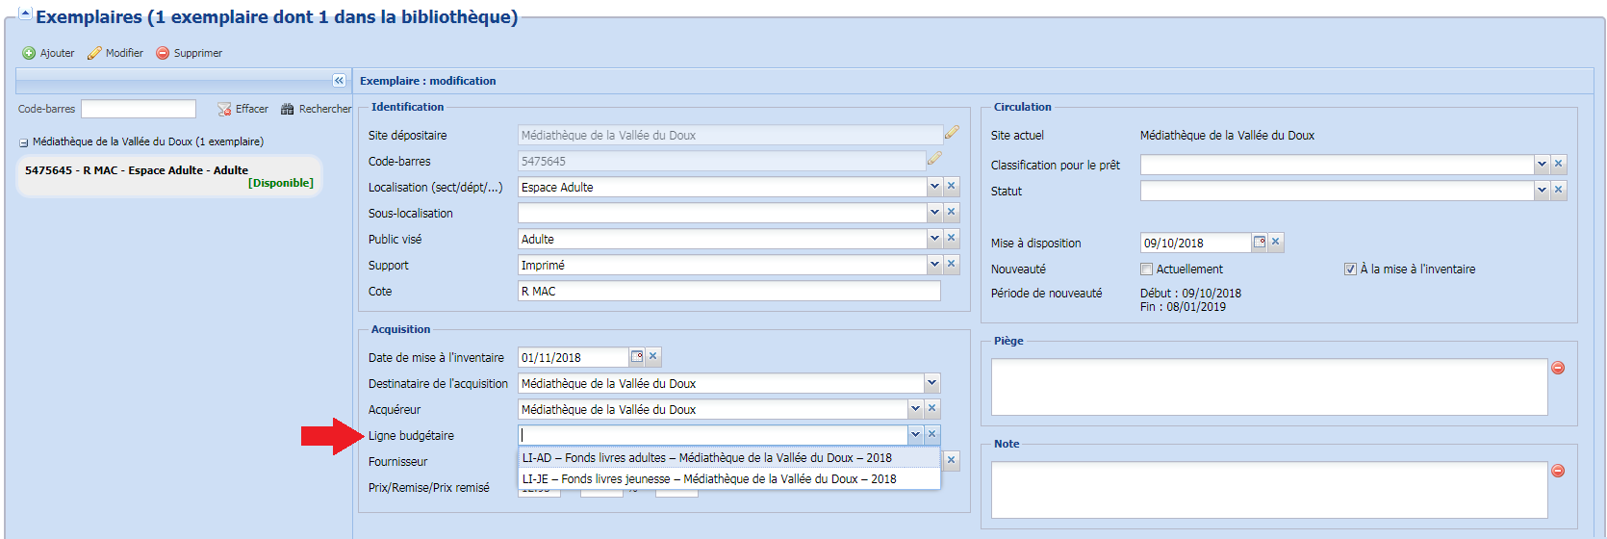Select LI-AD Fonds livres adultes option

click(x=706, y=458)
